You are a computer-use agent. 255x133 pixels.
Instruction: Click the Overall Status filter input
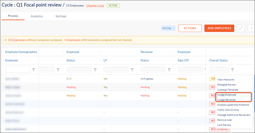[219, 70]
